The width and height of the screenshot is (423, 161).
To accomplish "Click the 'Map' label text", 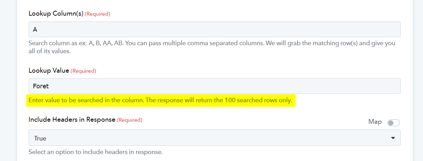I will pyautogui.click(x=375, y=122).
